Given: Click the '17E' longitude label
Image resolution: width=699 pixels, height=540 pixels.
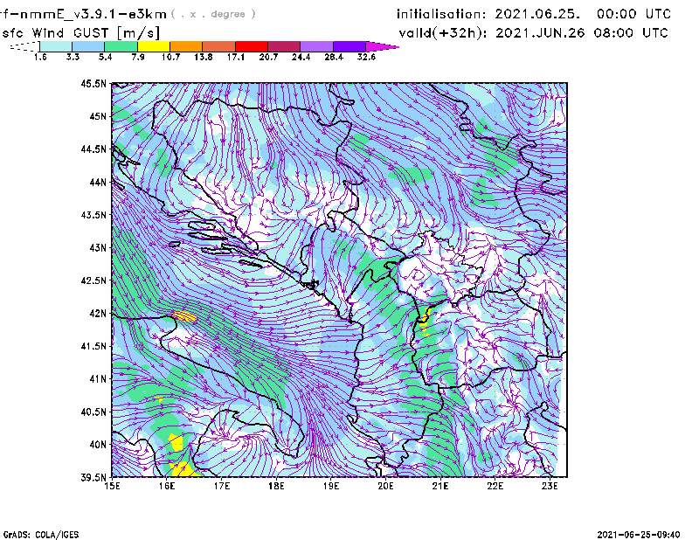Looking at the screenshot, I should [x=222, y=486].
